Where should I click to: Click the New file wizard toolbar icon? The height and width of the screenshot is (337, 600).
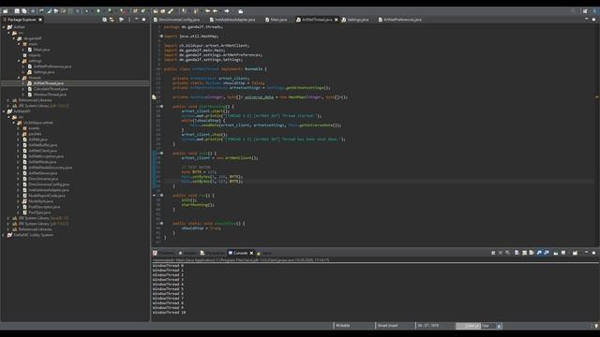click(x=6, y=11)
